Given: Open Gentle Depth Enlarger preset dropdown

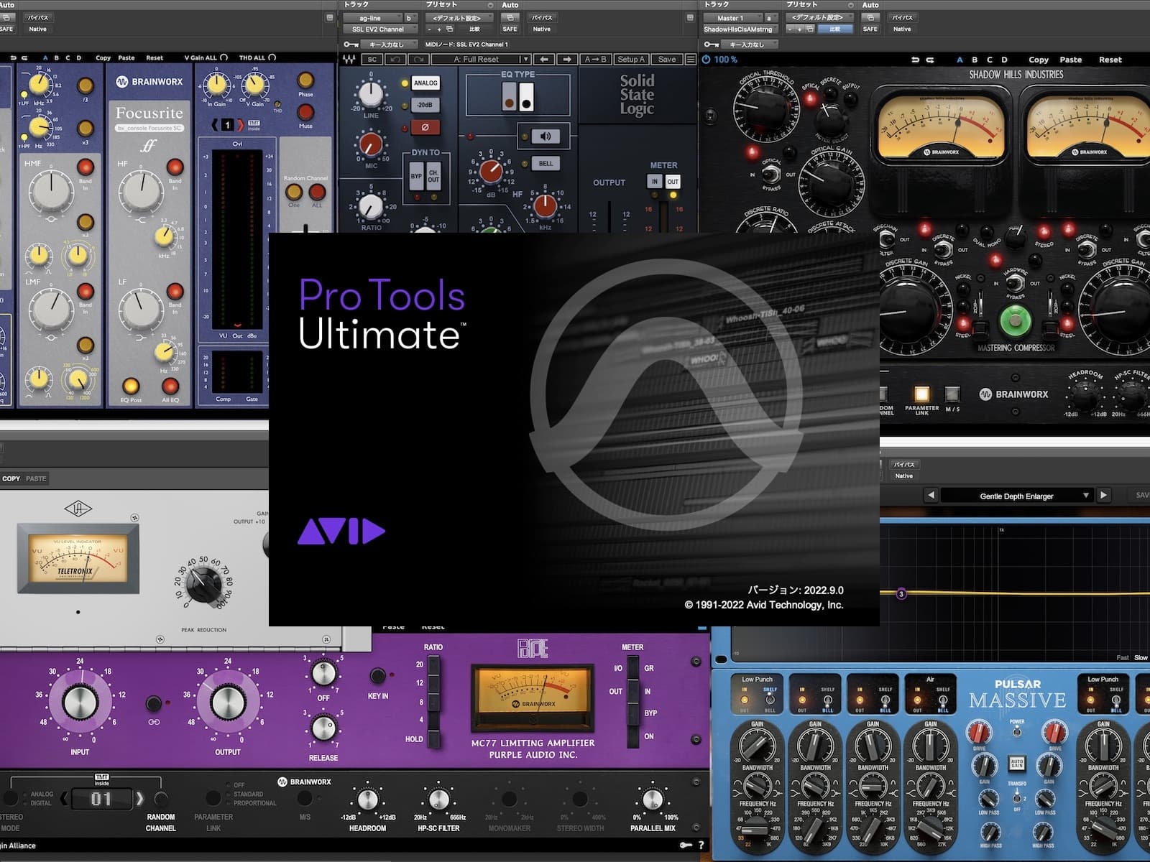Looking at the screenshot, I should [x=1016, y=496].
